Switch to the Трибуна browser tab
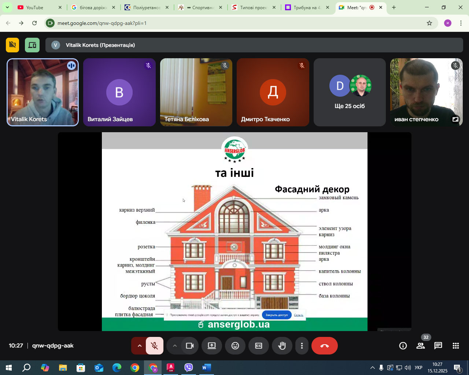The image size is (469, 375). coord(306,7)
